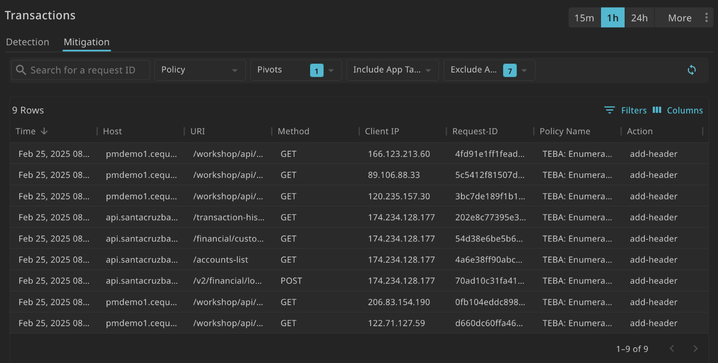Screen dimensions: 718x363
Task: Select request ID 3bc7de189f1b1...
Action: click(490, 196)
